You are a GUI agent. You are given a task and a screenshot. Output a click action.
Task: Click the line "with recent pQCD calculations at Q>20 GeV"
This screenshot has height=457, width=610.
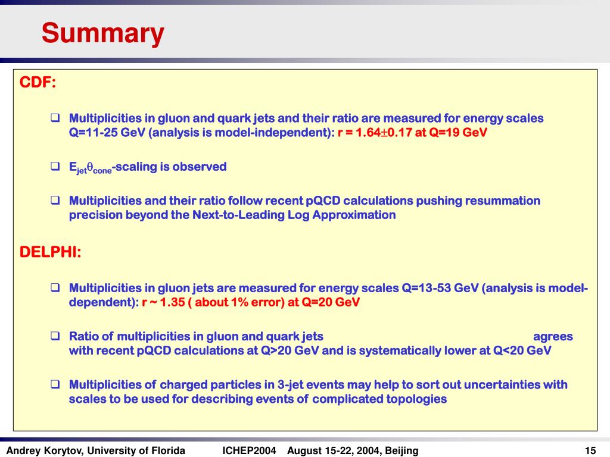[x=310, y=350]
